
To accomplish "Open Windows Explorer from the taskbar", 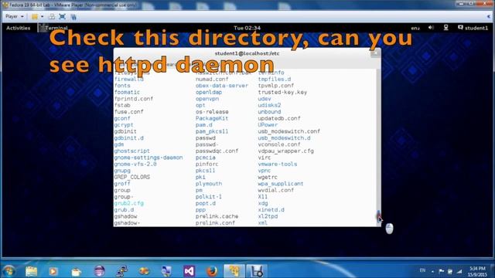I will coord(31,271).
